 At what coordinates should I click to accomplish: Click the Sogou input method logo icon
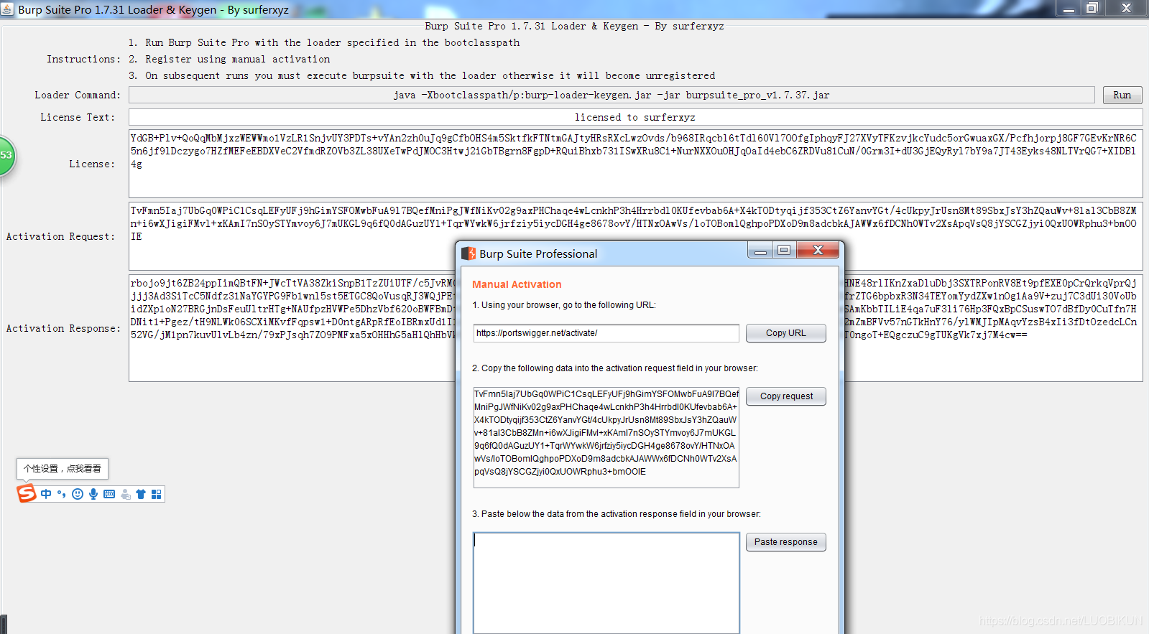coord(27,493)
